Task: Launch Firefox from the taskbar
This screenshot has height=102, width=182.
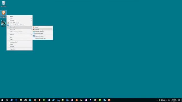Action: pyautogui.click(x=35, y=100)
